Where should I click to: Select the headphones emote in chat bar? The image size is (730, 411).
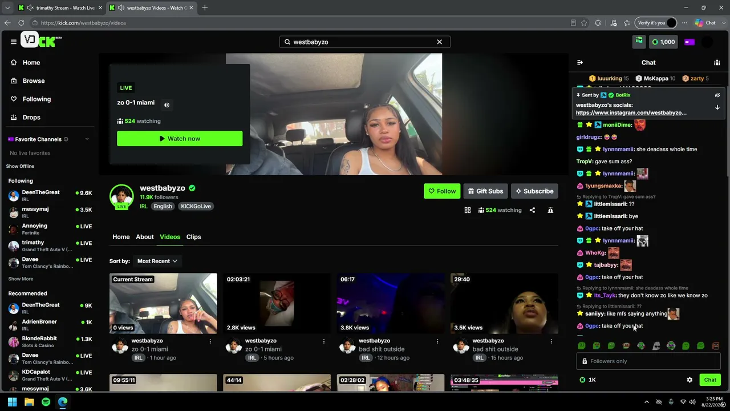point(671,346)
